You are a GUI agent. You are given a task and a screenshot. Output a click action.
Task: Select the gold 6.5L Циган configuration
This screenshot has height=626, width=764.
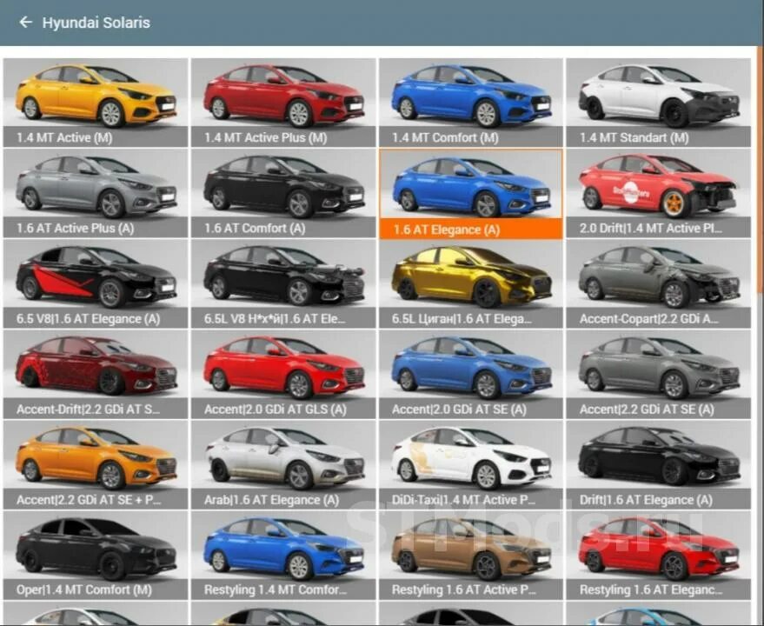pyautogui.click(x=471, y=283)
